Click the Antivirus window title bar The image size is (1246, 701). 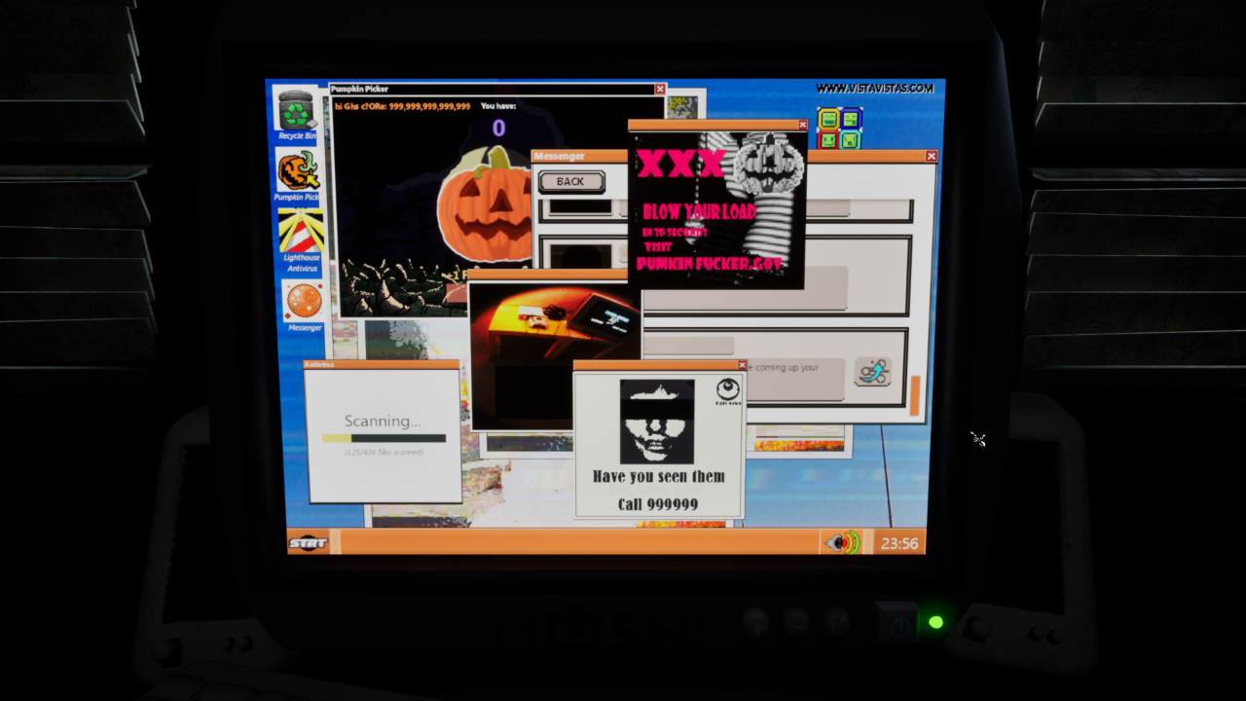382,365
